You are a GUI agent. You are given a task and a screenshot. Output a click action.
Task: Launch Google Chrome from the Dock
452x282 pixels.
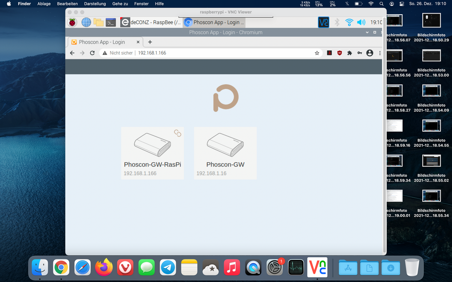click(61, 267)
